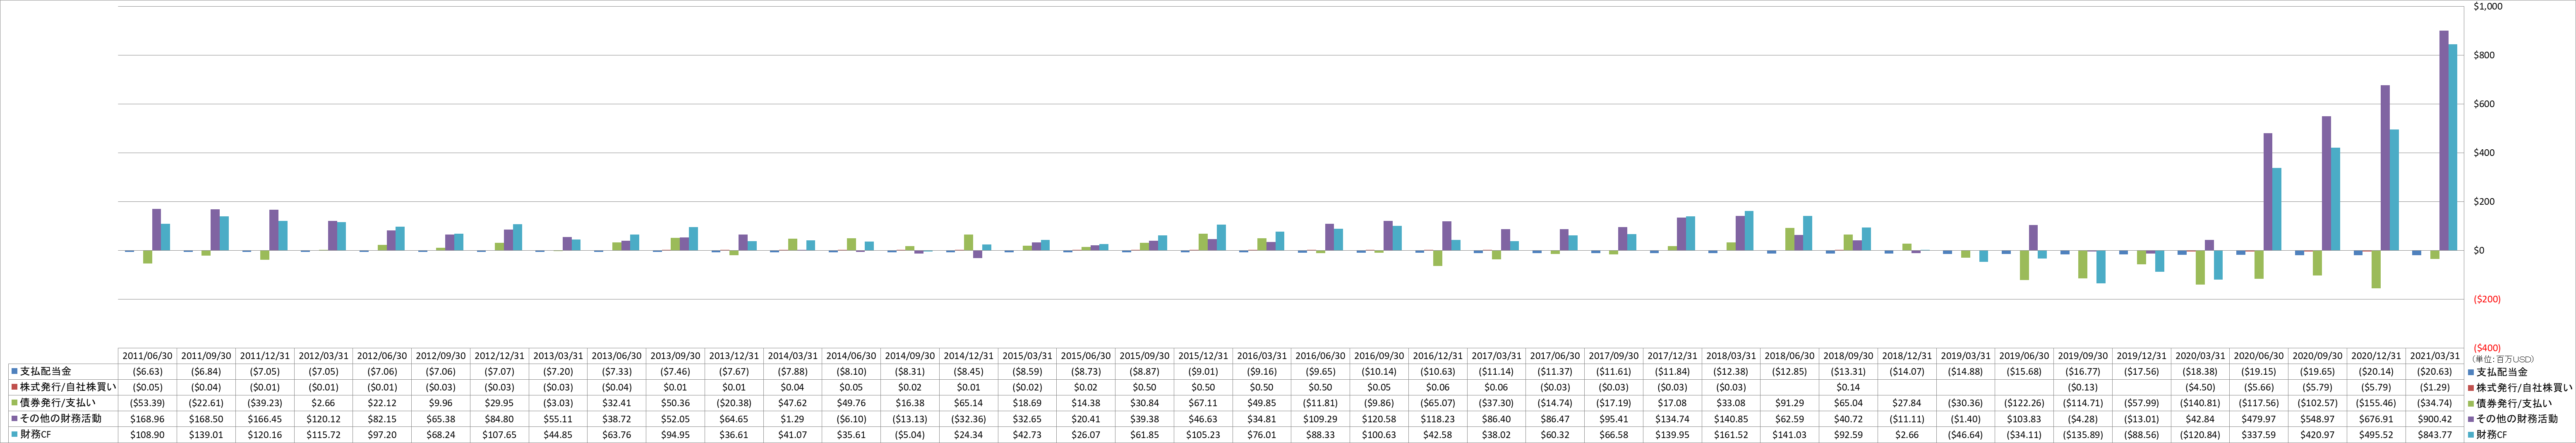Click the cell showing ($20.63)

click(2434, 371)
